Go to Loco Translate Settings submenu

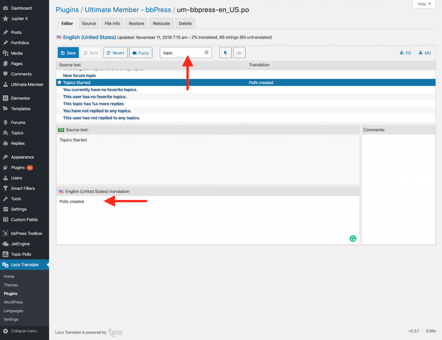click(12, 319)
